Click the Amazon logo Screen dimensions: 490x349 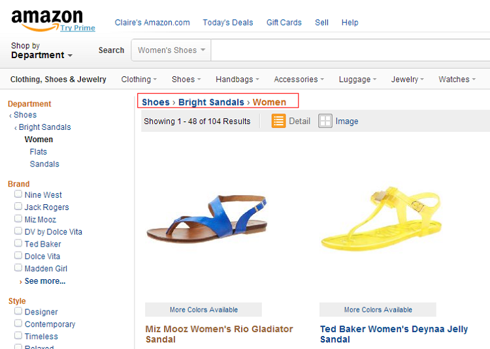[47, 20]
